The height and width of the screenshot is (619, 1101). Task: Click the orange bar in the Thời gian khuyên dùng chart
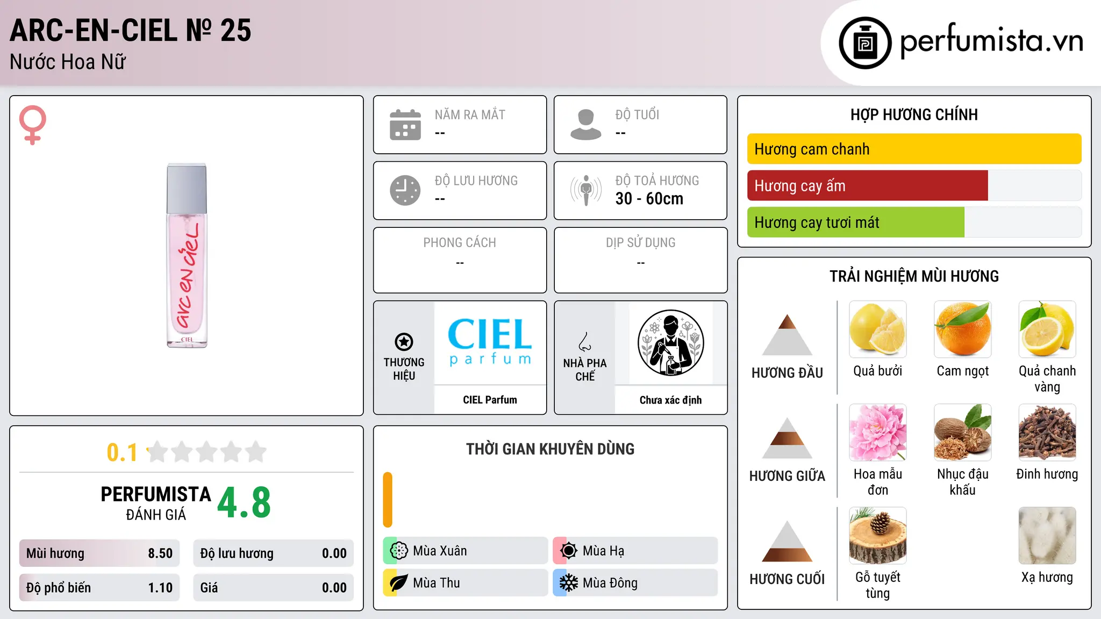point(388,500)
